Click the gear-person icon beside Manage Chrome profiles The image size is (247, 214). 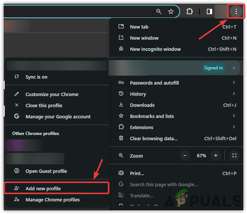click(x=17, y=199)
